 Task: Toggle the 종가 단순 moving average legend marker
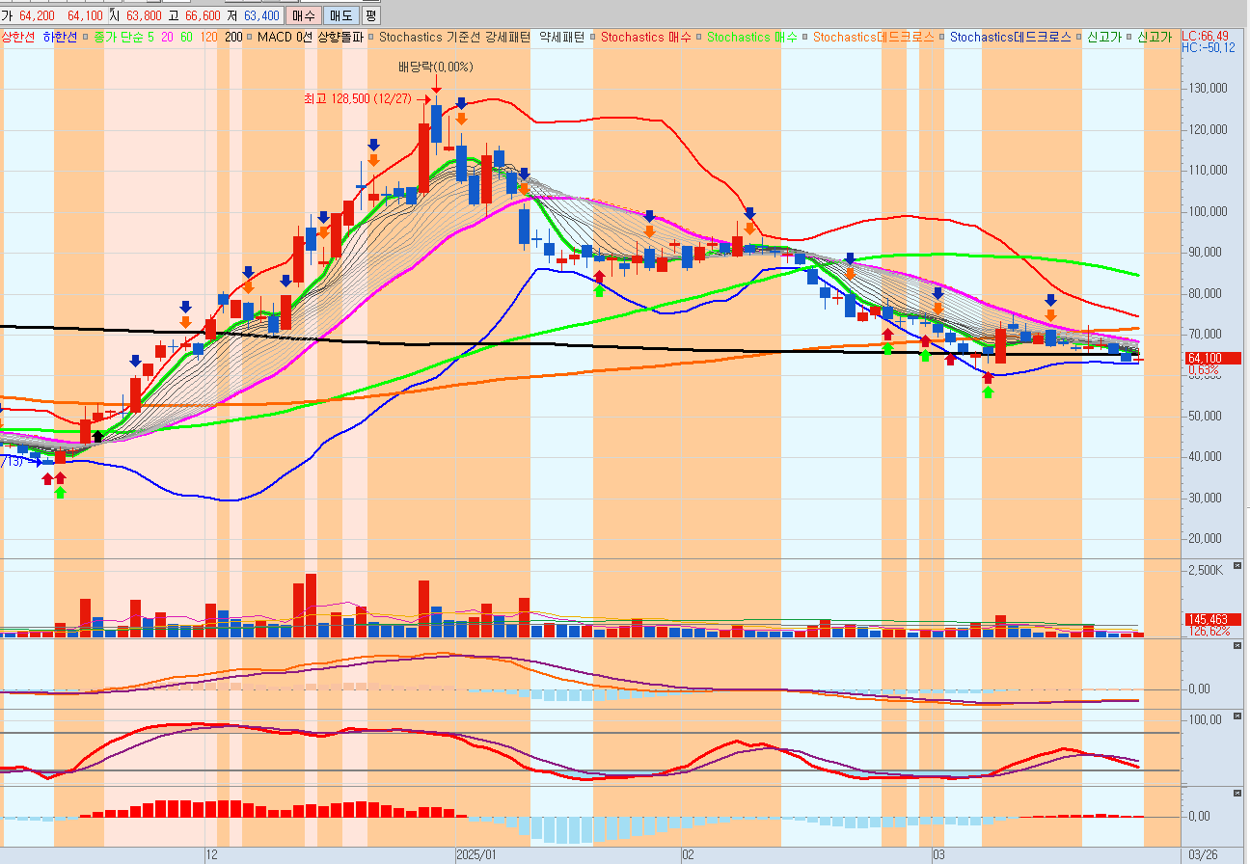click(87, 38)
